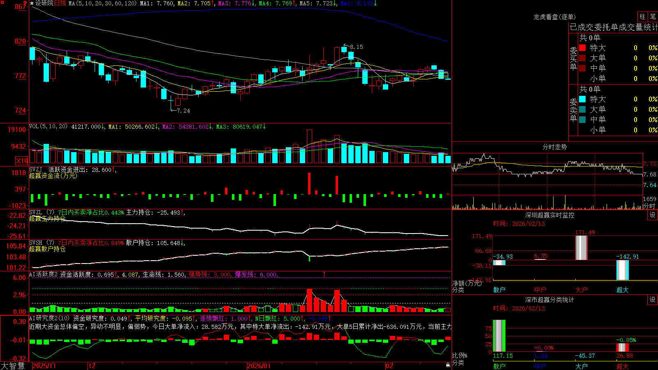Viewport: 658px width, 370px height.
Task: Click the 7.24 low price marker on the K-line
Action: tap(183, 111)
